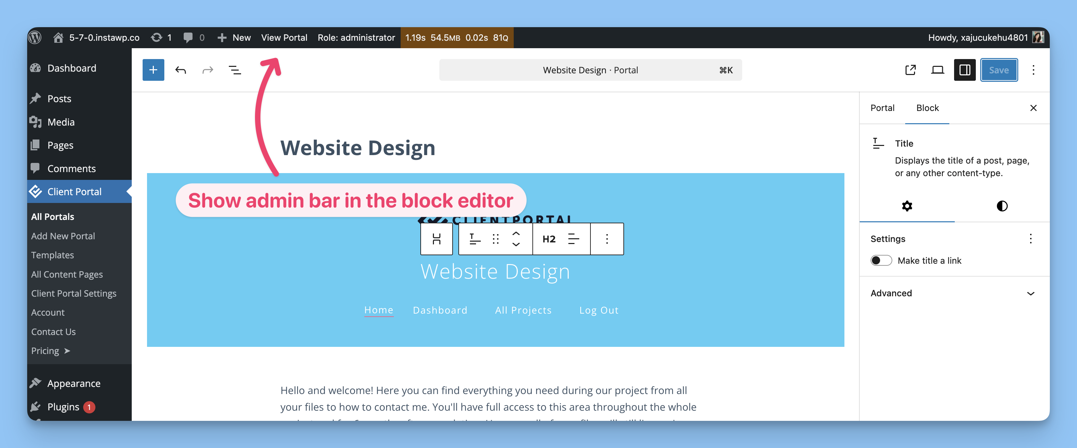Click the user avatar in admin bar
This screenshot has width=1077, height=448.
click(x=1038, y=38)
